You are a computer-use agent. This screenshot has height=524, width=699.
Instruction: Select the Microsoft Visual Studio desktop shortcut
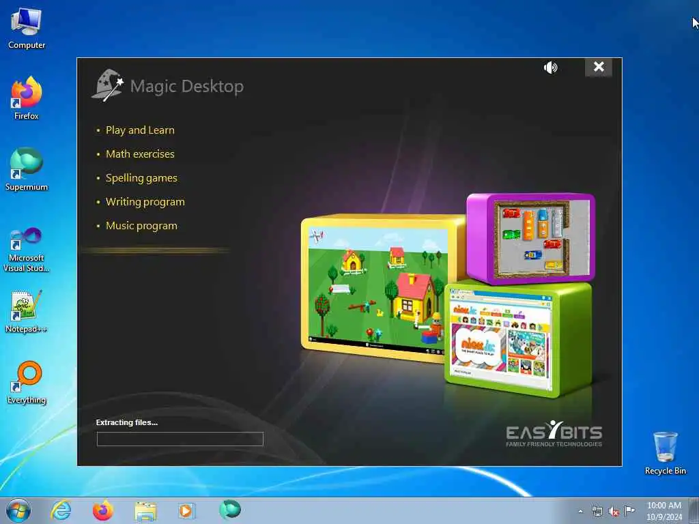point(27,250)
